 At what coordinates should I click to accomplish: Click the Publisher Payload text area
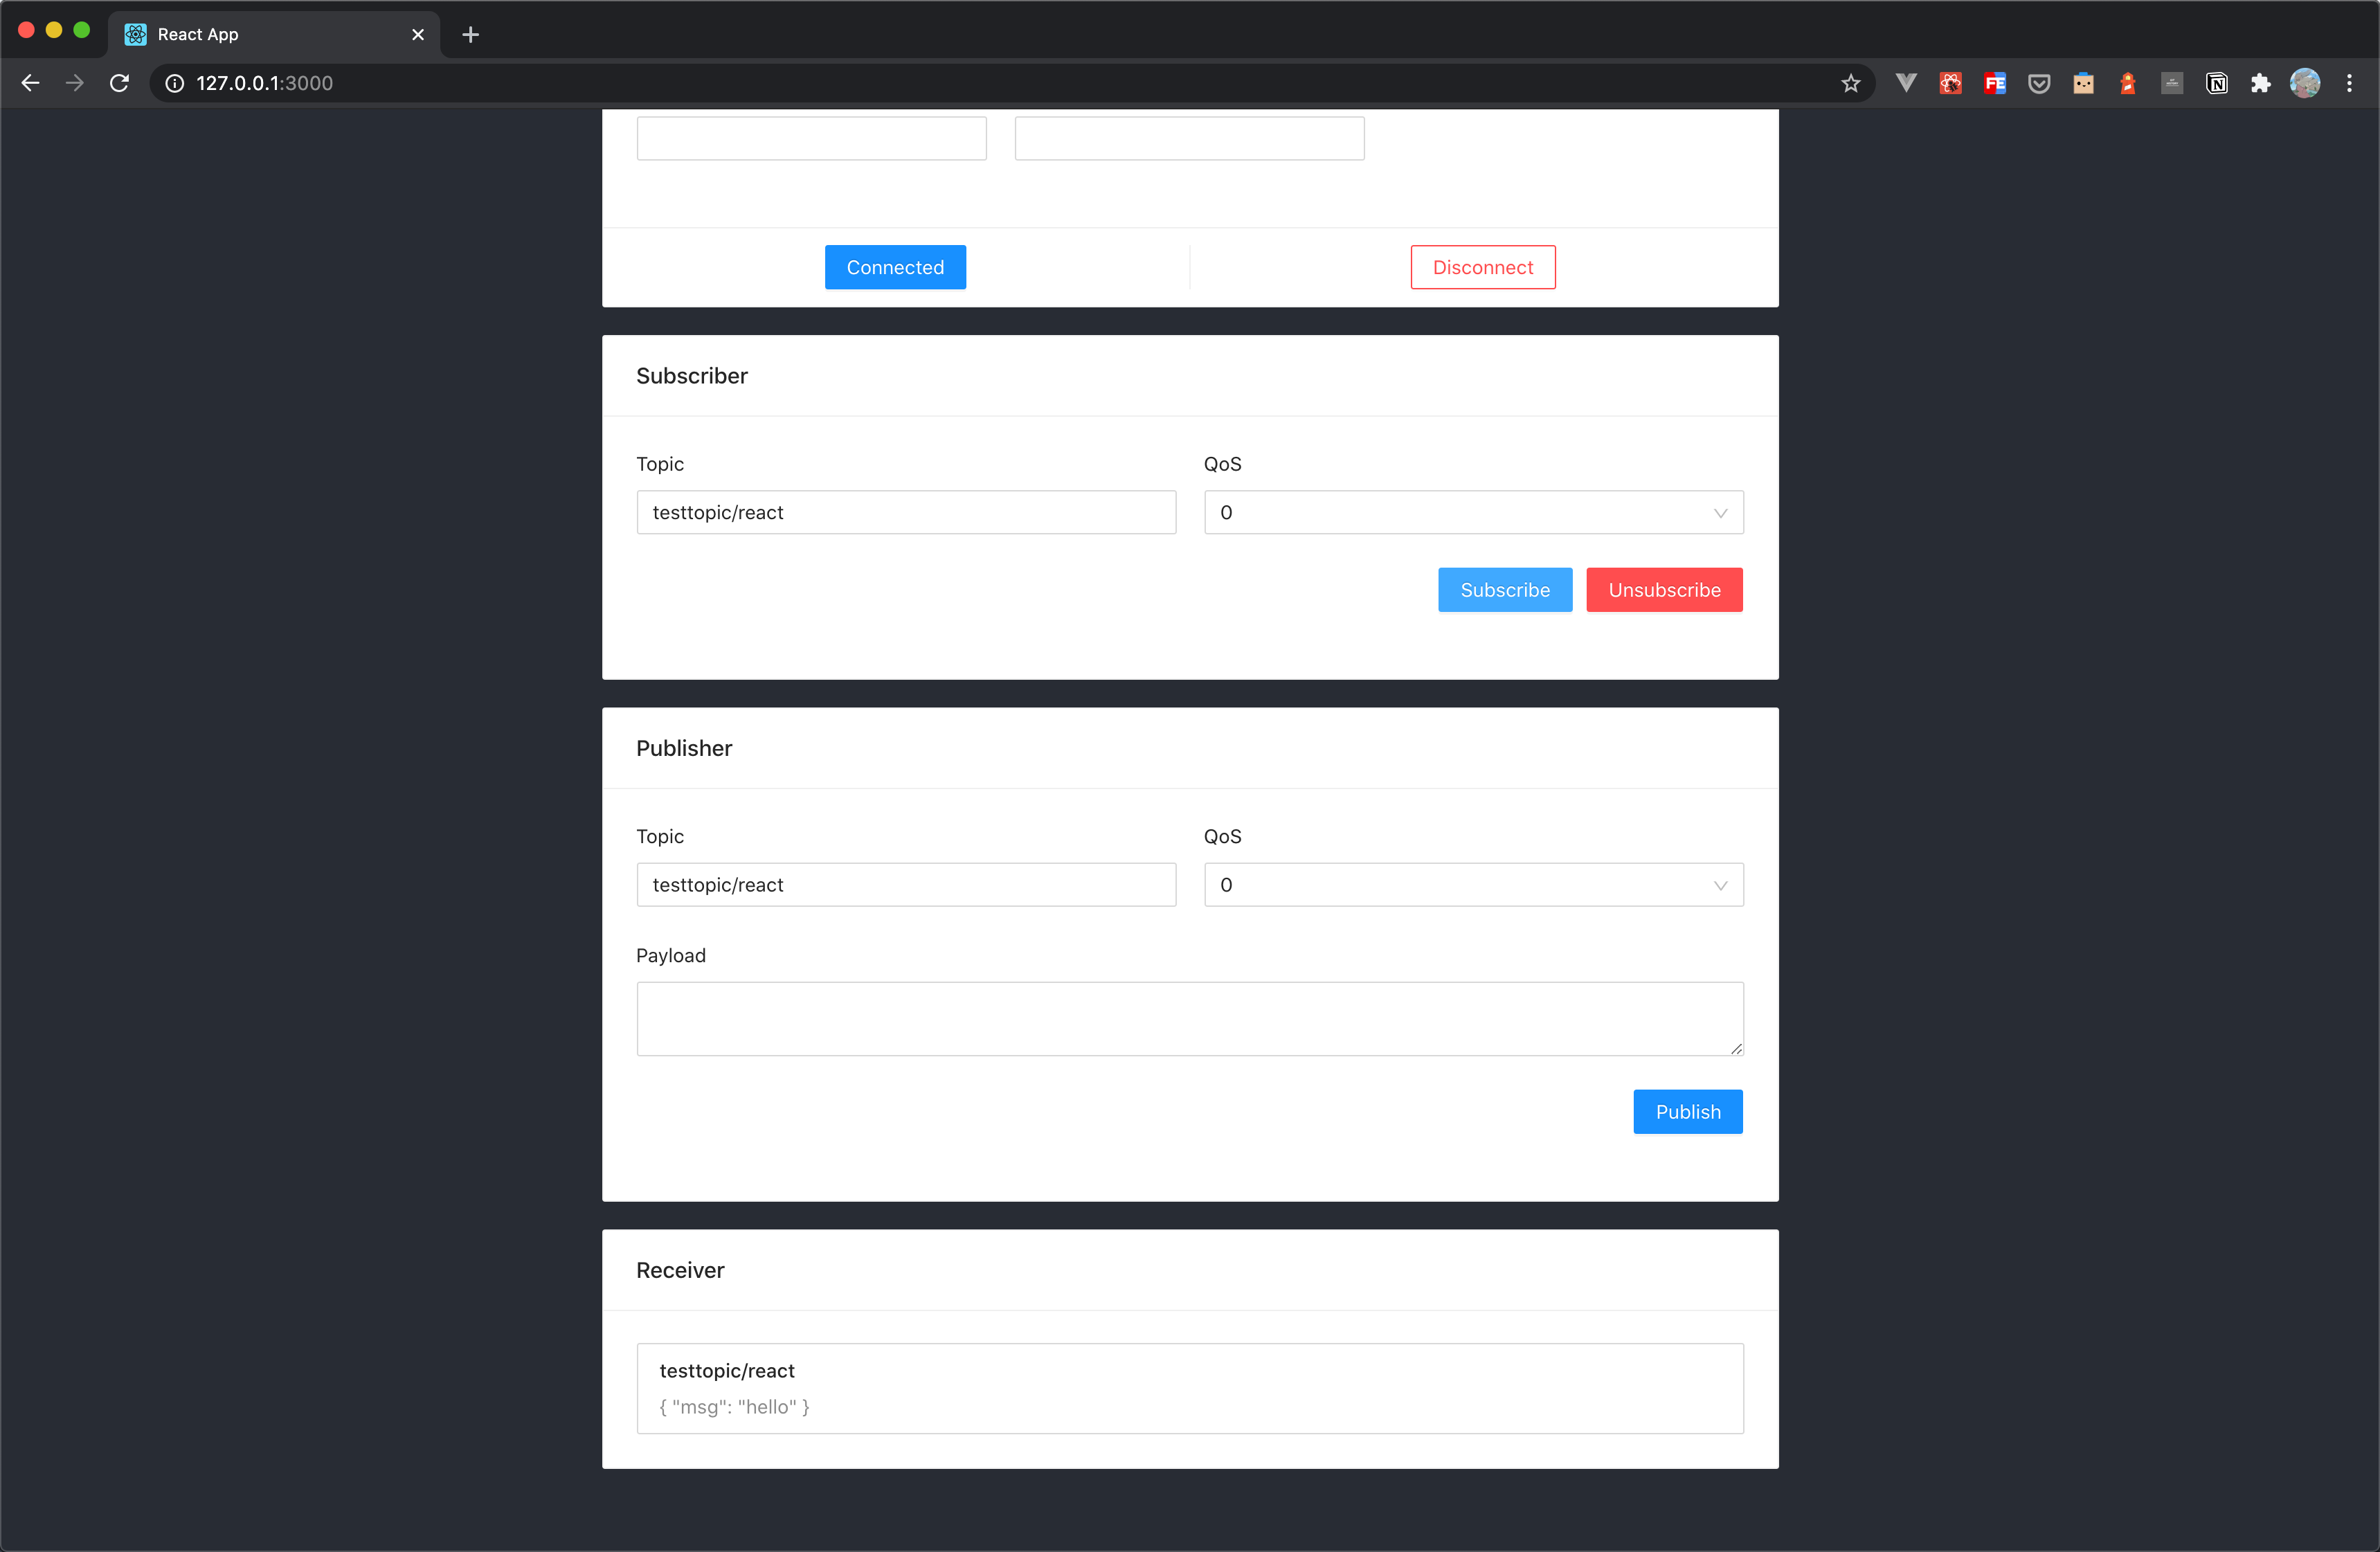[1190, 1018]
